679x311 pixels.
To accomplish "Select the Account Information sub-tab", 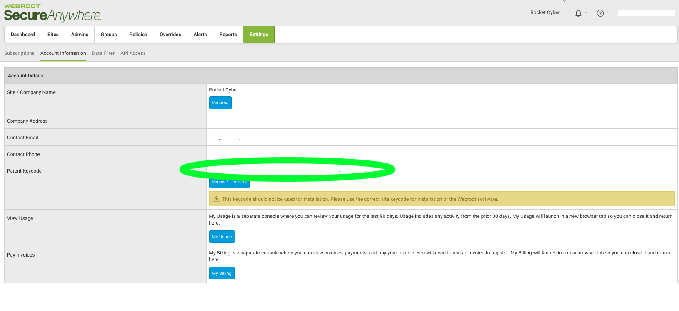I will 63,53.
